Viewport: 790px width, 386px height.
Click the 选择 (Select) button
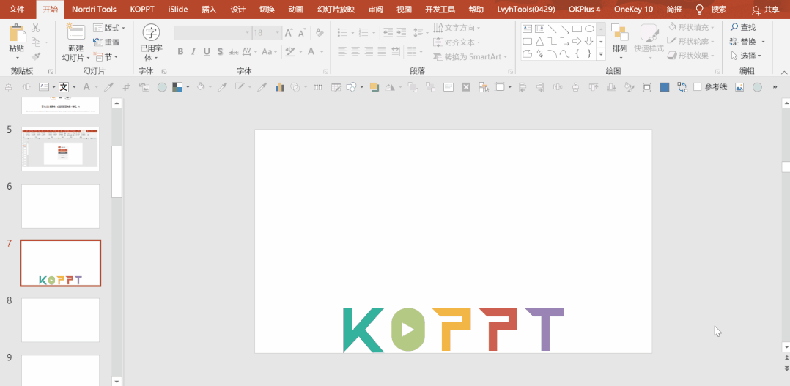(x=746, y=56)
